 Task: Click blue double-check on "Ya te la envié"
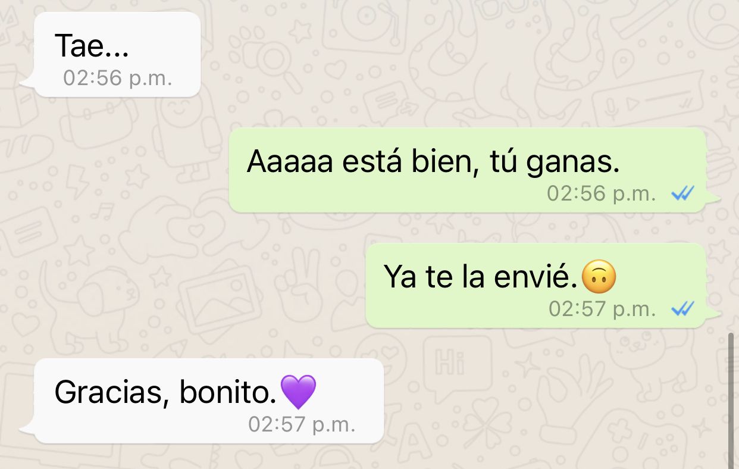pos(682,309)
